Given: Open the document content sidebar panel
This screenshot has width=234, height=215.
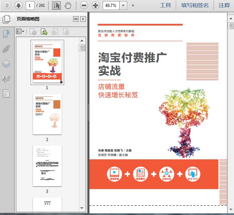Looking at the screenshot, I should [6, 94].
